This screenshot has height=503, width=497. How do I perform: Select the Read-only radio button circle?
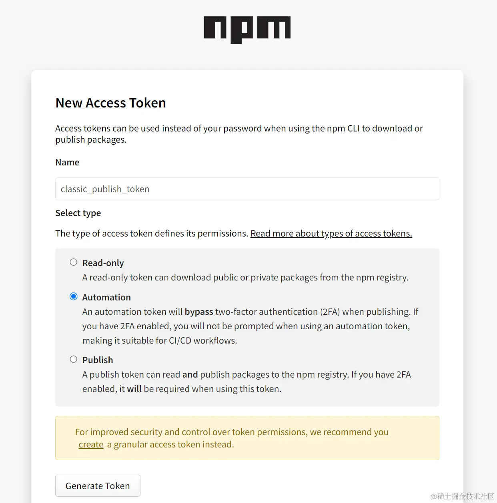pos(74,262)
